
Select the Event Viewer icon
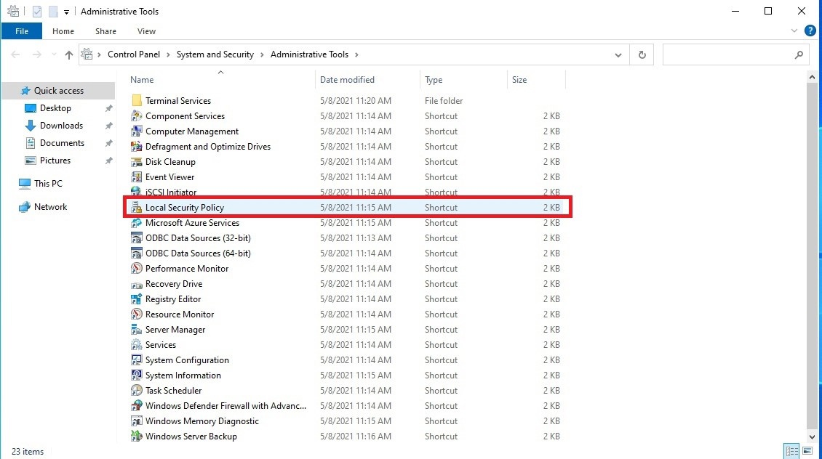pos(136,177)
